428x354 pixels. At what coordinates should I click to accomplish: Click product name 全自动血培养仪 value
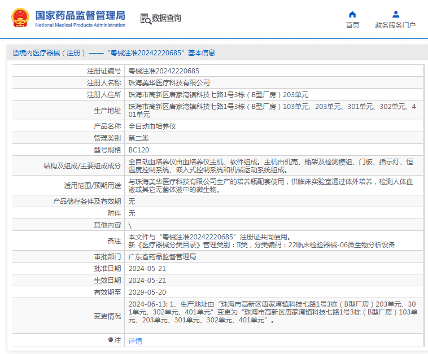coord(152,126)
